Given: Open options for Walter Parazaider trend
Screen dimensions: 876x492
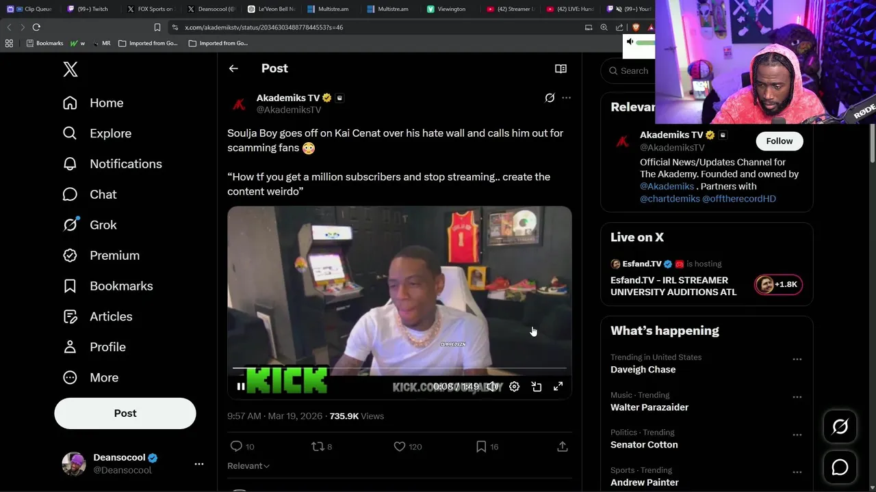Looking at the screenshot, I should coord(797,397).
